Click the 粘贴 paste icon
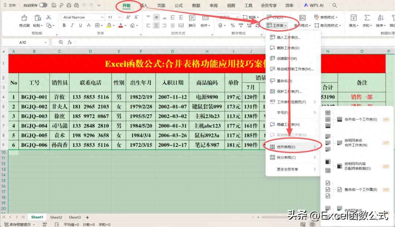Screen dimensions: 395x227 (38, 18)
